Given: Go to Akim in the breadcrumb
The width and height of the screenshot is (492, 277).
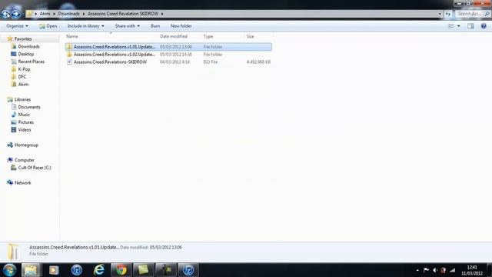Looking at the screenshot, I should point(45,14).
